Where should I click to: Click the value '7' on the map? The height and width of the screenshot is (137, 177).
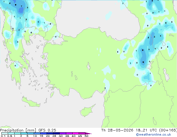click(21, 6)
